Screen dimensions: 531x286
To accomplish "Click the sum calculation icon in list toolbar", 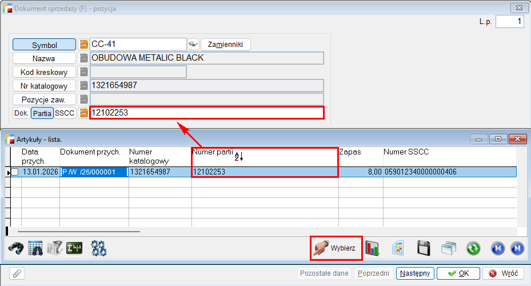I will (x=74, y=248).
